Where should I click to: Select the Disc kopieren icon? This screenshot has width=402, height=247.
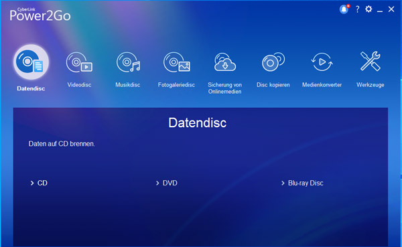pos(273,62)
